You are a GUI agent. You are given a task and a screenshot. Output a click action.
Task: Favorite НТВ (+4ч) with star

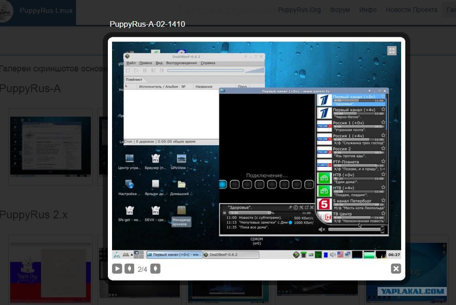pyautogui.click(x=383, y=188)
